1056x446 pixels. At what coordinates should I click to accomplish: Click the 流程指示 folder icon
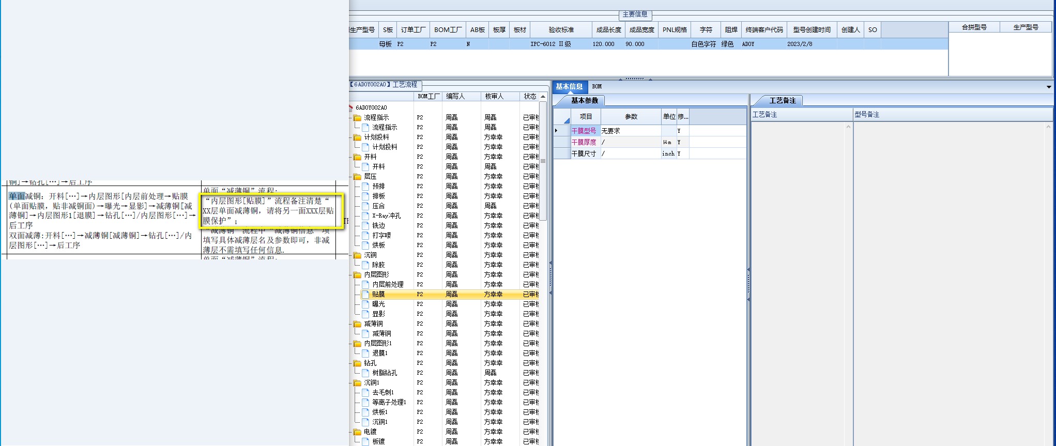coord(357,118)
